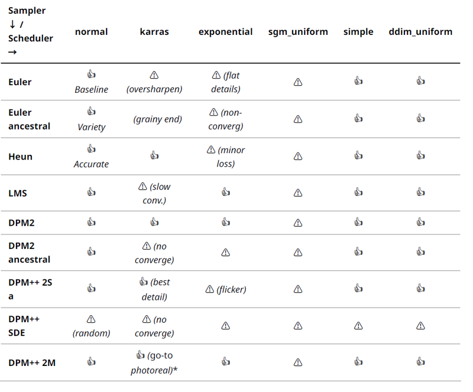Select the ddim_uniform column header
Viewport: 473px width, 392px height.
(x=420, y=32)
